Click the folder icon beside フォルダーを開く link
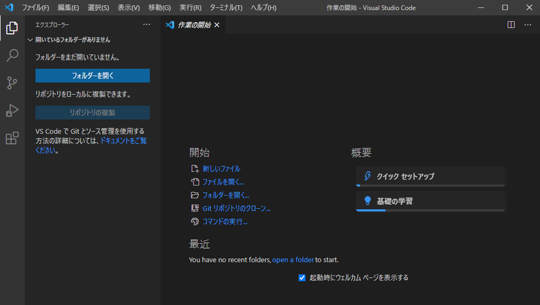The image size is (540, 305). [195, 195]
